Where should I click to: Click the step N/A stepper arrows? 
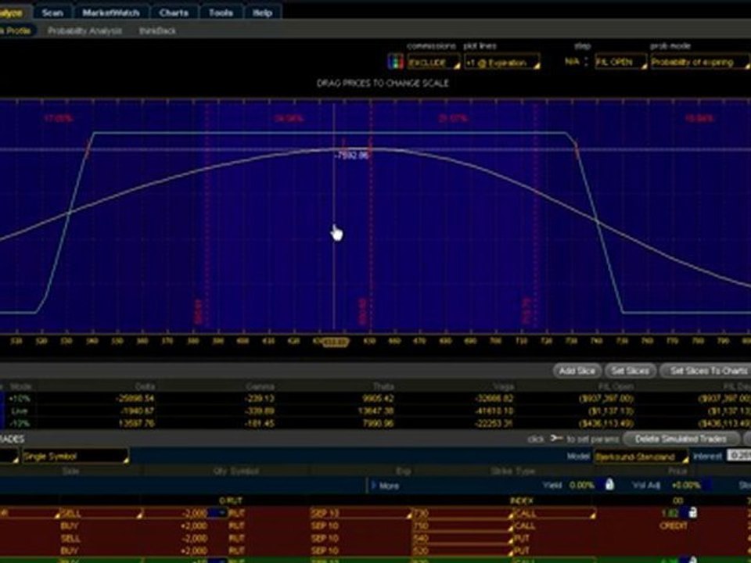[x=586, y=62]
